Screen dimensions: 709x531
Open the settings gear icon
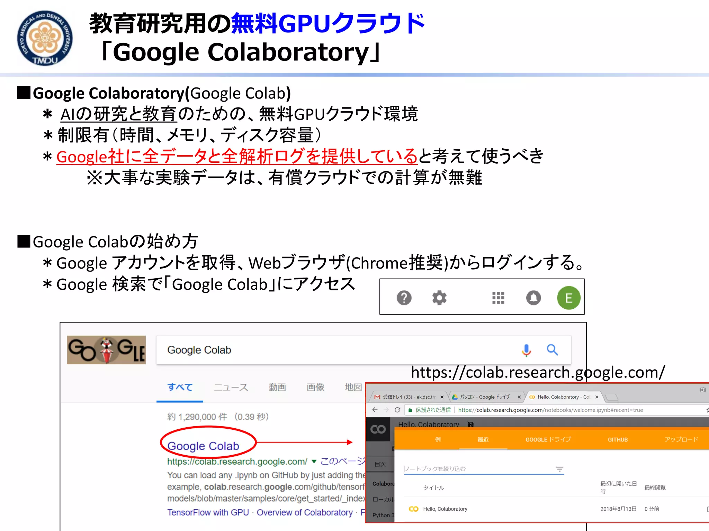click(439, 298)
